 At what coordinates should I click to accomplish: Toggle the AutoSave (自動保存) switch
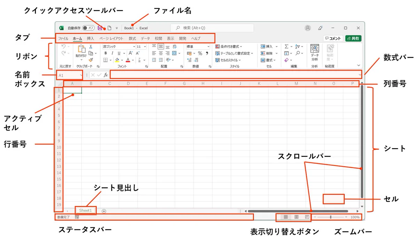click(88, 28)
